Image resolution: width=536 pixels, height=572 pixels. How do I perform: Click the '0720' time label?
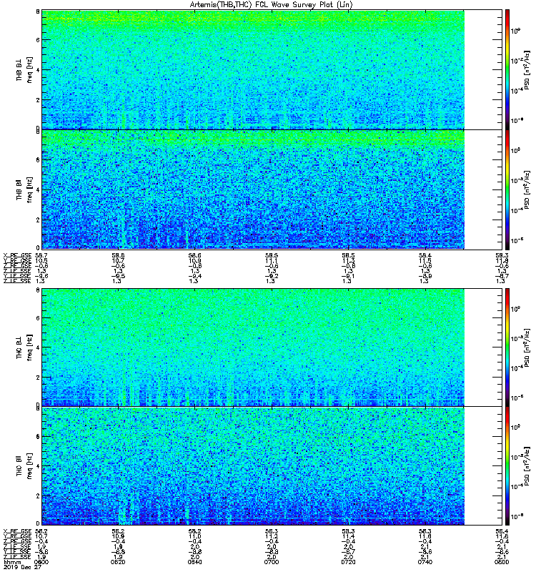[348, 562]
